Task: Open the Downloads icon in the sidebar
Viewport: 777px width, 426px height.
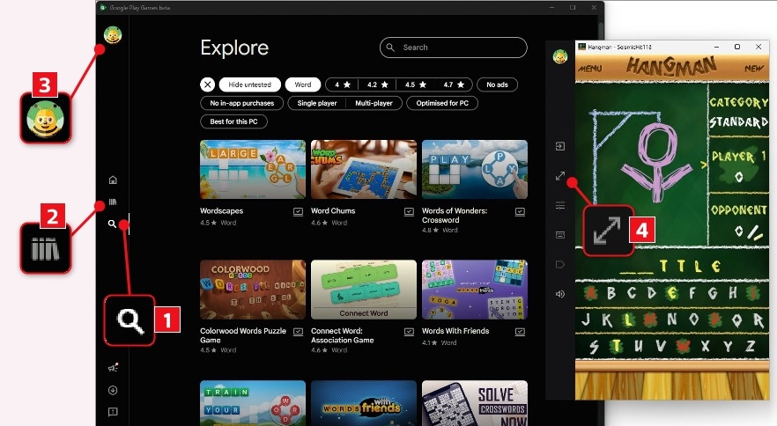Action: coord(113,390)
